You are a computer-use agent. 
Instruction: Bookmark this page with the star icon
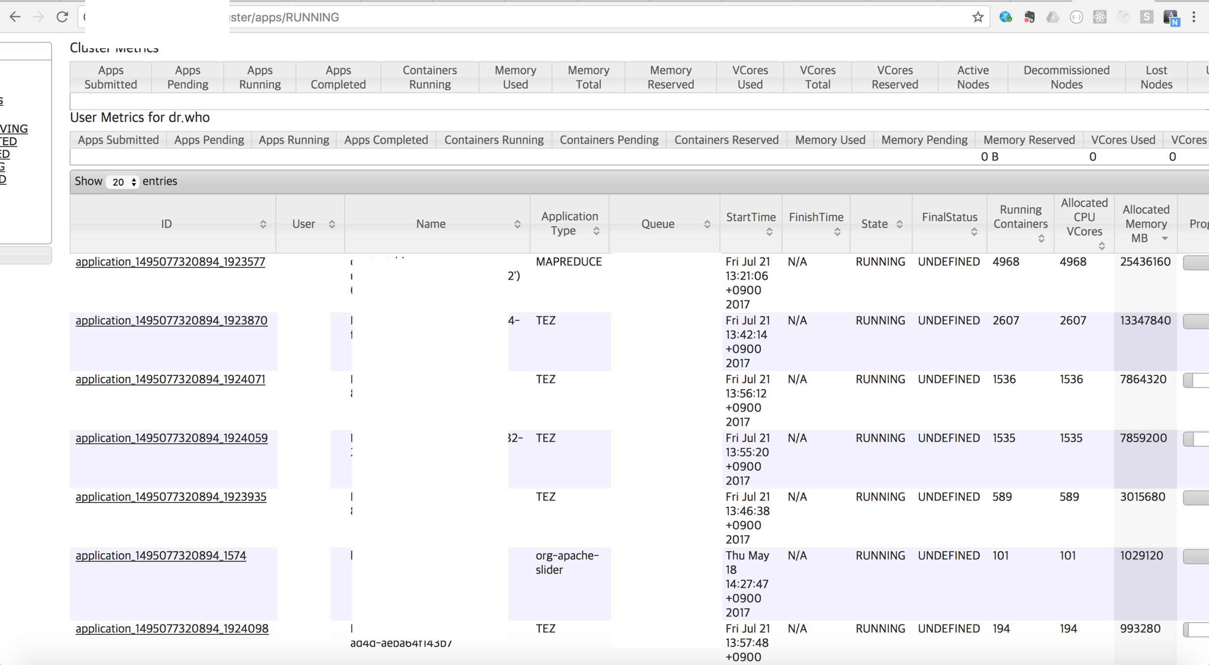[978, 17]
